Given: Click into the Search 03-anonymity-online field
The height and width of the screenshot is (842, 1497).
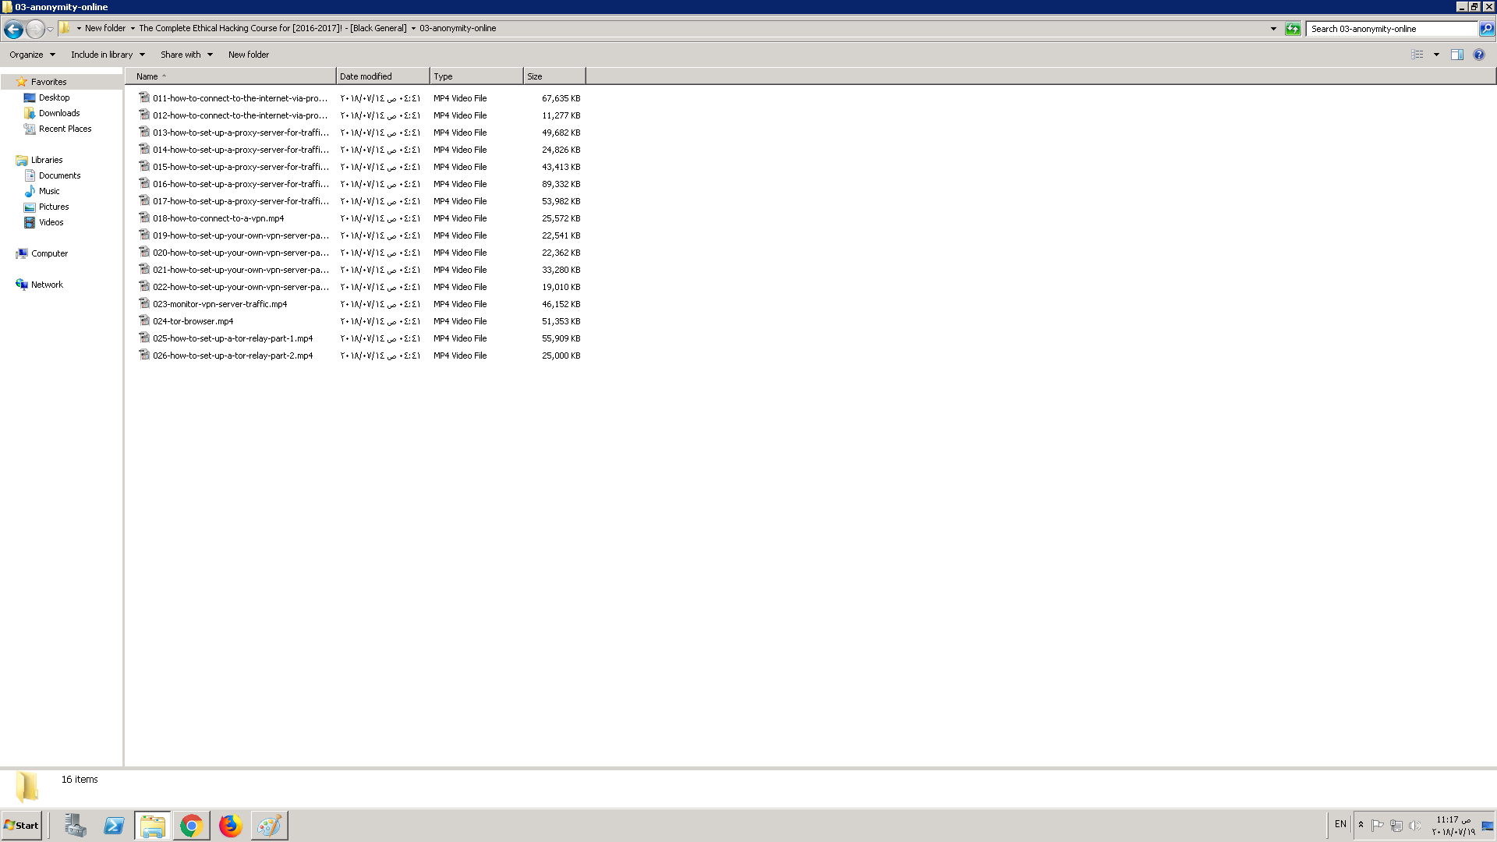Looking at the screenshot, I should (x=1391, y=29).
